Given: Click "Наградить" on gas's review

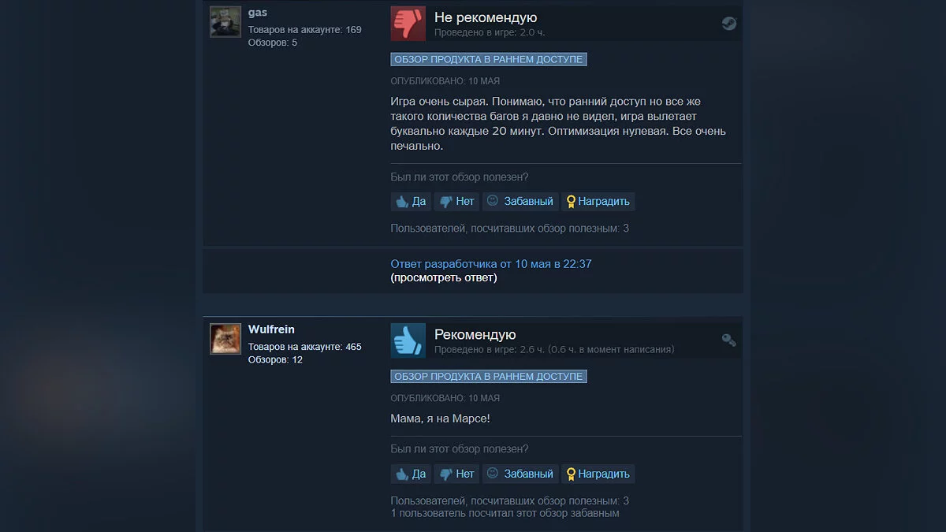Looking at the screenshot, I should tap(598, 201).
